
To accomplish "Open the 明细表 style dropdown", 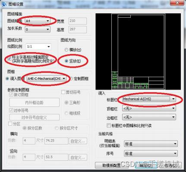I will point(151,144).
